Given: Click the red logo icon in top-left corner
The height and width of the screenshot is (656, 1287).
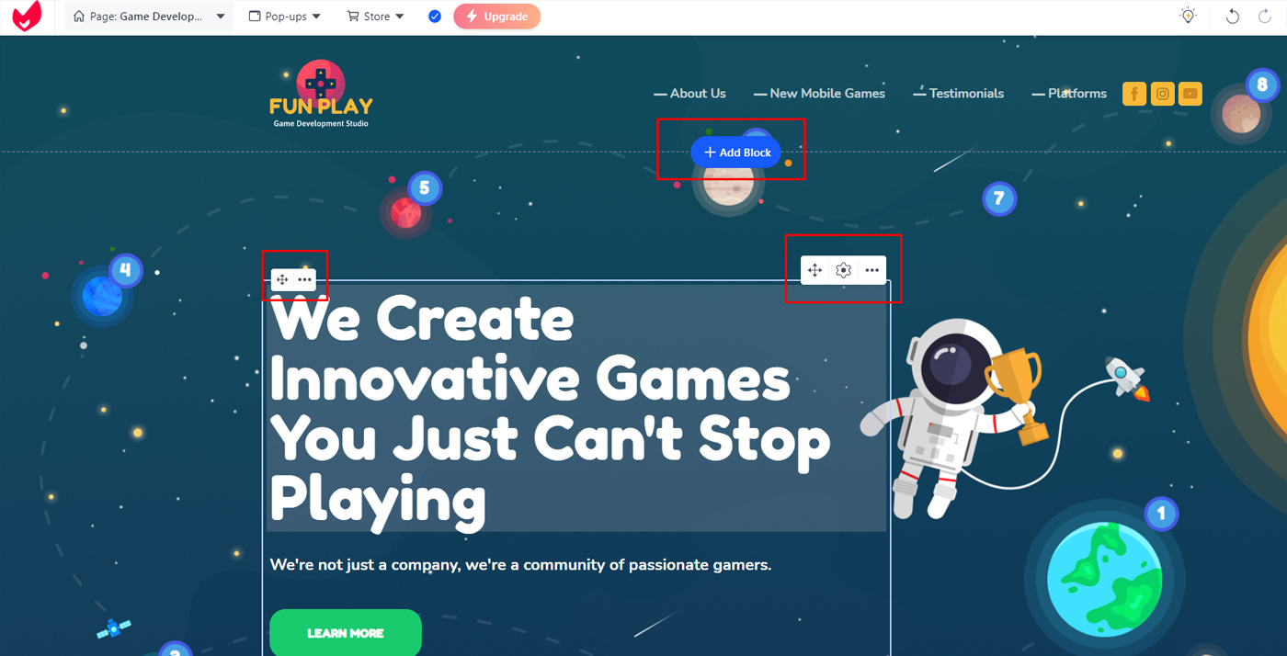Looking at the screenshot, I should [27, 17].
